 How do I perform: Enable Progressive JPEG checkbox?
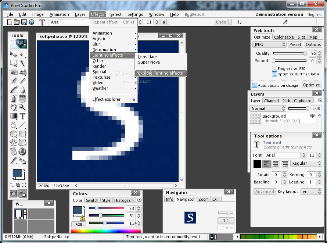pyautogui.click(x=274, y=68)
